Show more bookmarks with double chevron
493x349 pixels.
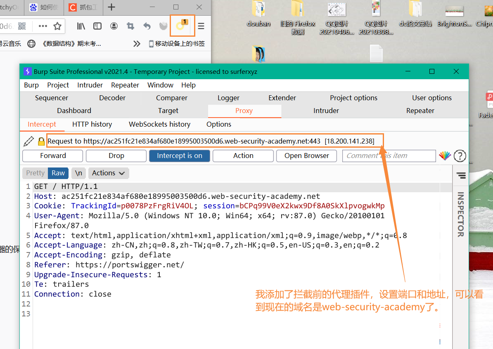[136, 44]
